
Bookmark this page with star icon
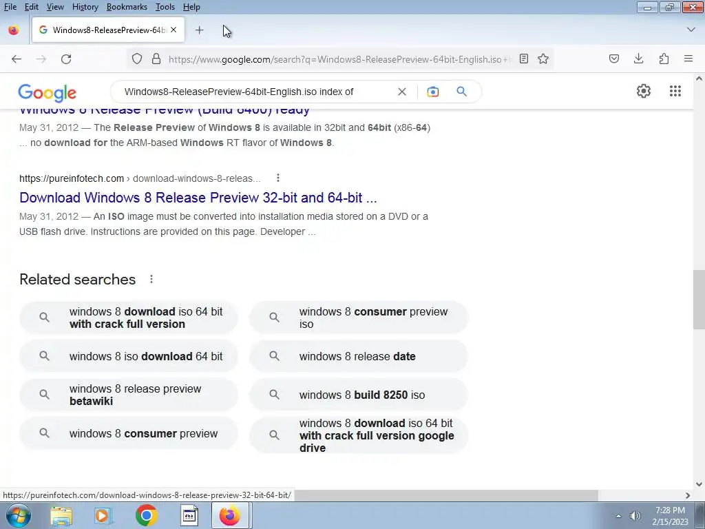point(543,59)
